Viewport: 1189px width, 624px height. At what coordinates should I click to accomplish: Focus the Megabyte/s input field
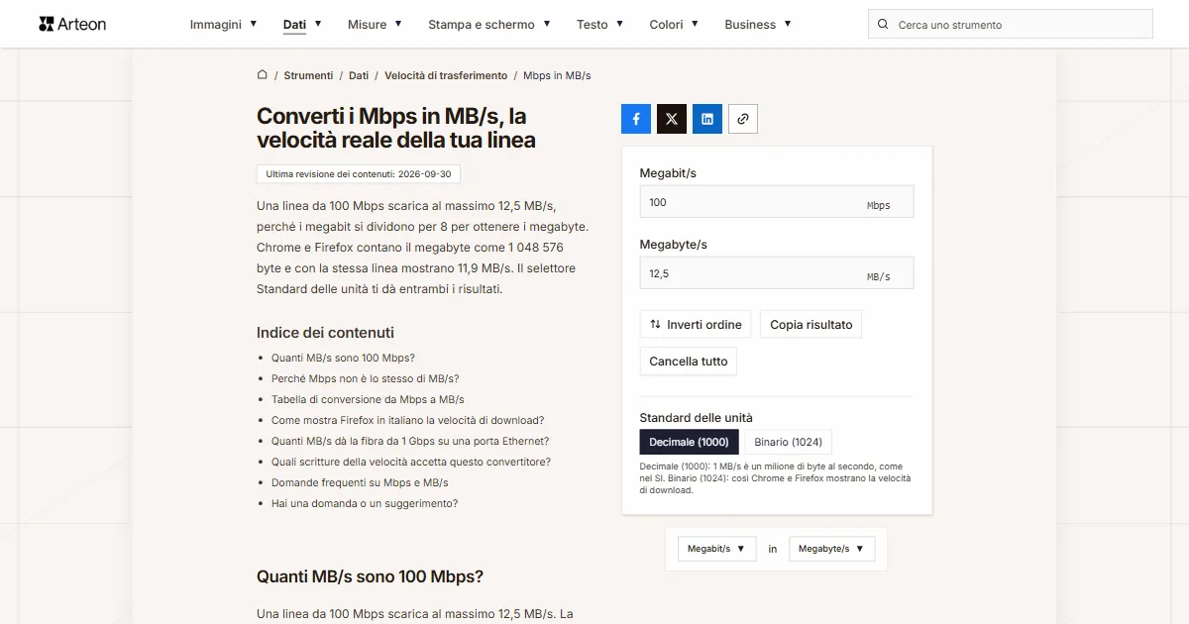[x=777, y=273]
